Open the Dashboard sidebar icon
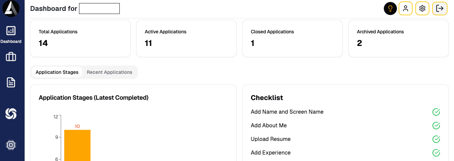 [11, 31]
